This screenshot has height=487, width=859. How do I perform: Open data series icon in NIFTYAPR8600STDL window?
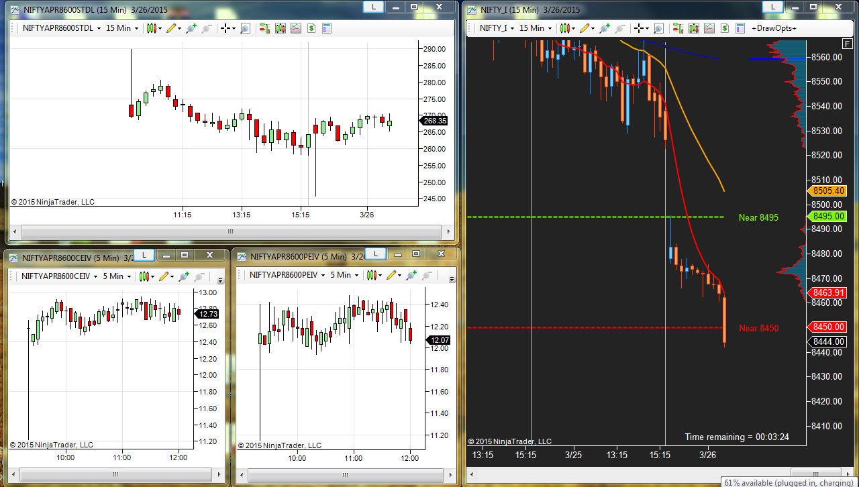coord(281,28)
